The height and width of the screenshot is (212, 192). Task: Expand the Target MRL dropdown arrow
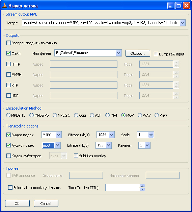182,23
